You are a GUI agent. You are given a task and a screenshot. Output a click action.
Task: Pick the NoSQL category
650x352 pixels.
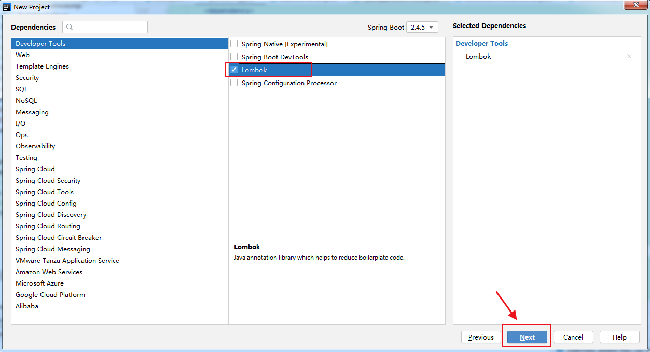[x=120, y=101]
